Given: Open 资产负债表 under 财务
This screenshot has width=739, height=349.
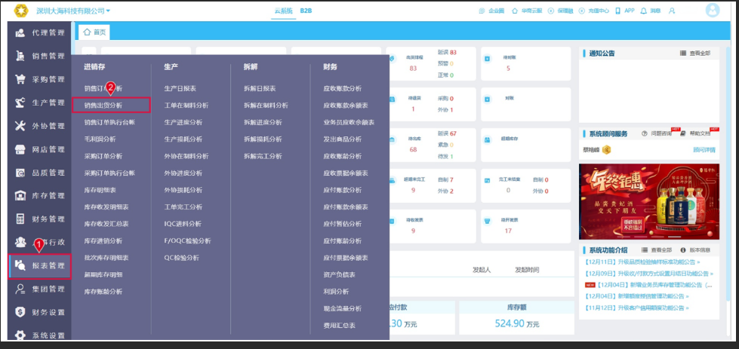Looking at the screenshot, I should 340,274.
